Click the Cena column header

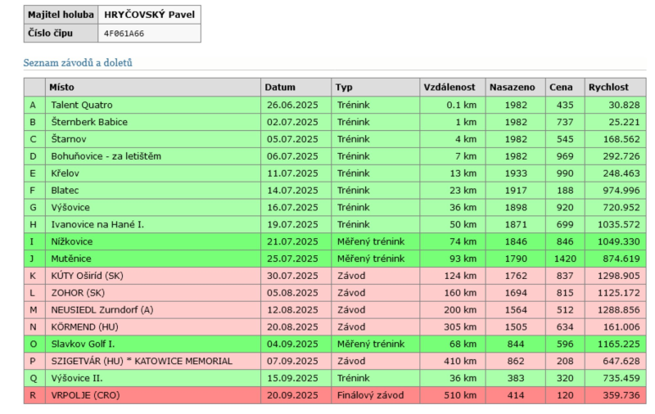click(561, 87)
